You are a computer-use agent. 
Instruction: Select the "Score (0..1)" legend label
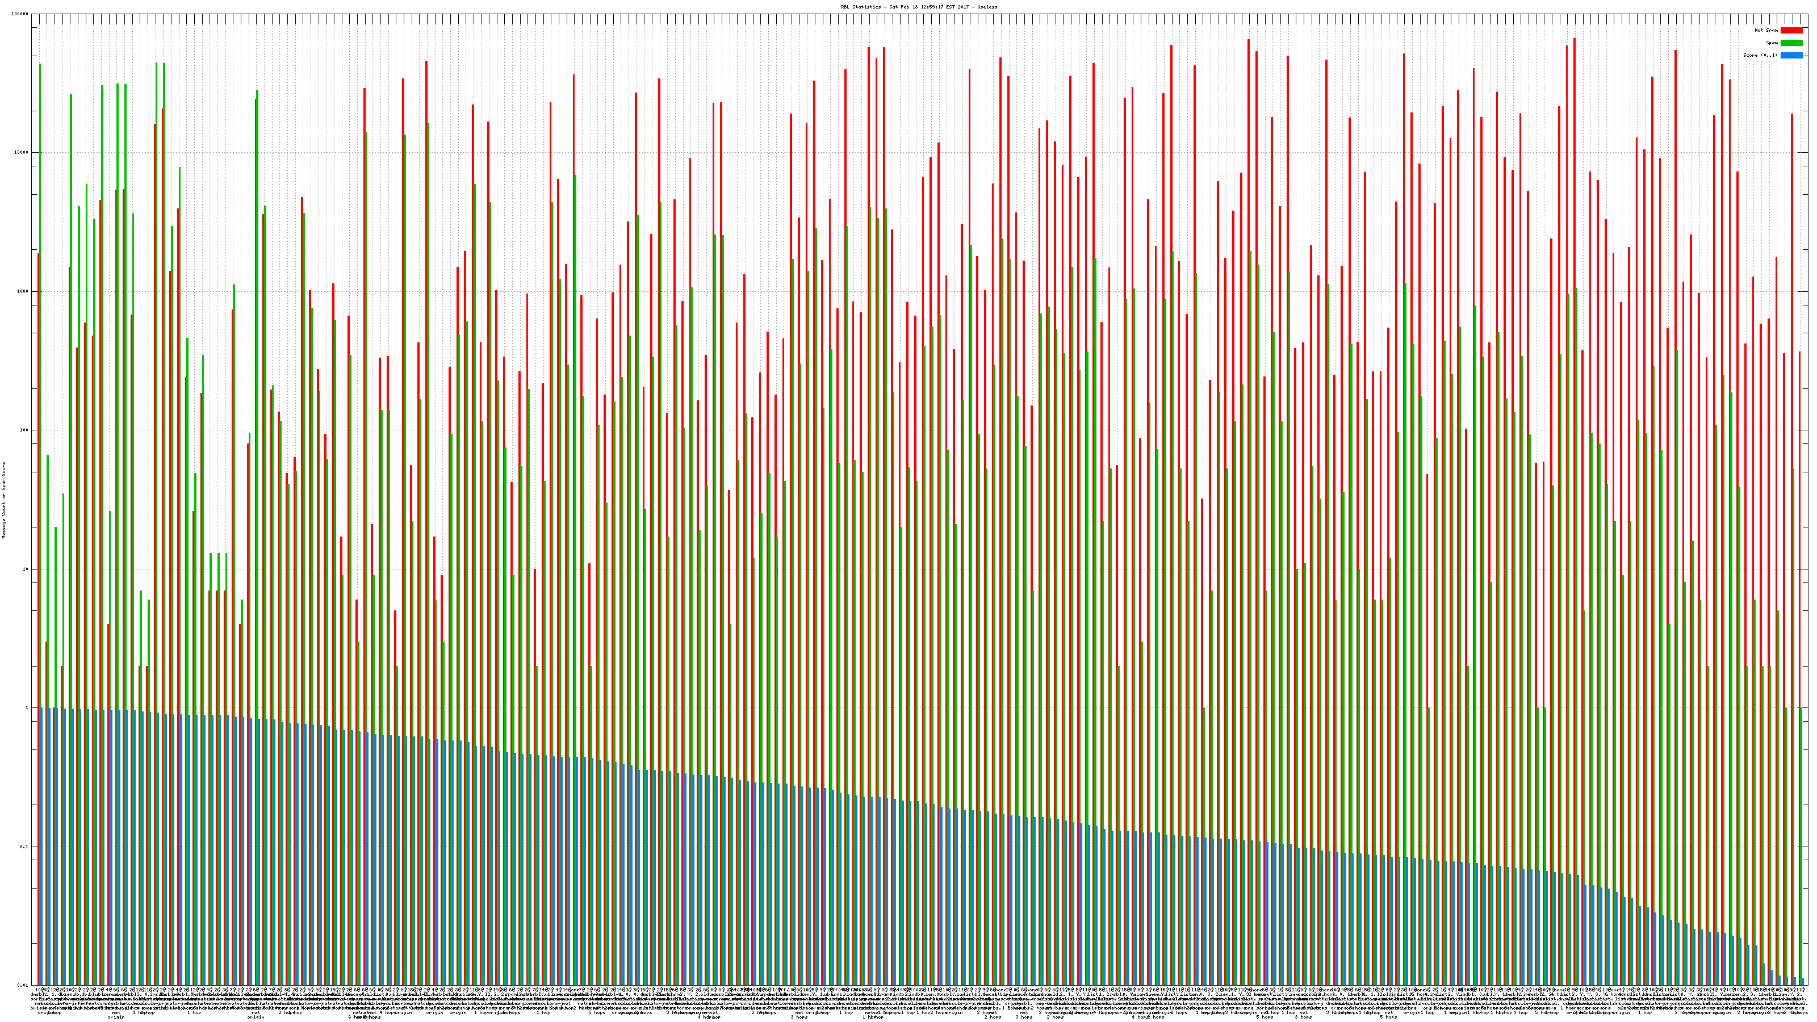point(1760,55)
